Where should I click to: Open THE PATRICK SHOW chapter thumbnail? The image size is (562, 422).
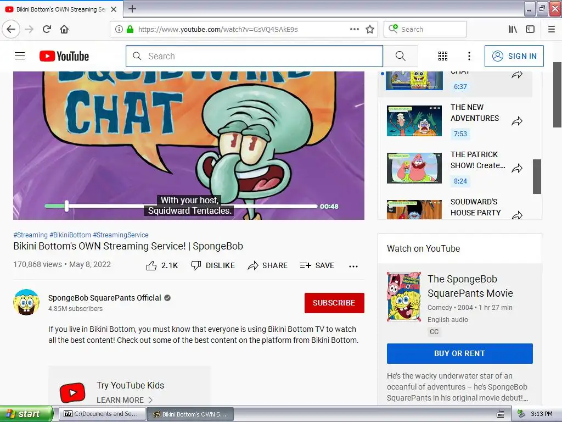[414, 168]
